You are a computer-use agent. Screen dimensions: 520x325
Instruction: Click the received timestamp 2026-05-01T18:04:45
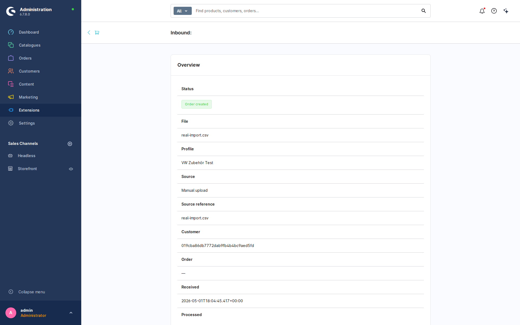[x=212, y=301]
